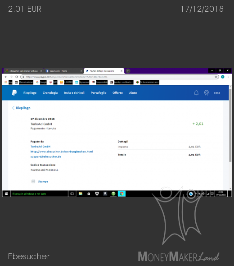The height and width of the screenshot is (266, 234).
Task: Click the page vertical scrollbar
Action: (230, 125)
